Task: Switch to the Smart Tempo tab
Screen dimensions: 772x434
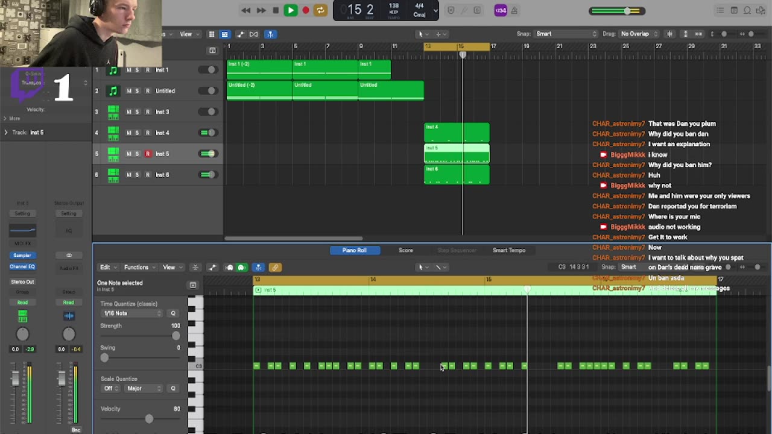Action: click(509, 250)
